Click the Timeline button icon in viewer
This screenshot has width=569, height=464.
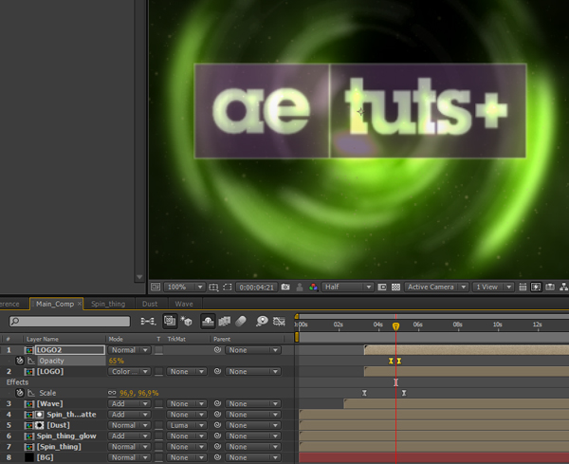pyautogui.click(x=550, y=288)
